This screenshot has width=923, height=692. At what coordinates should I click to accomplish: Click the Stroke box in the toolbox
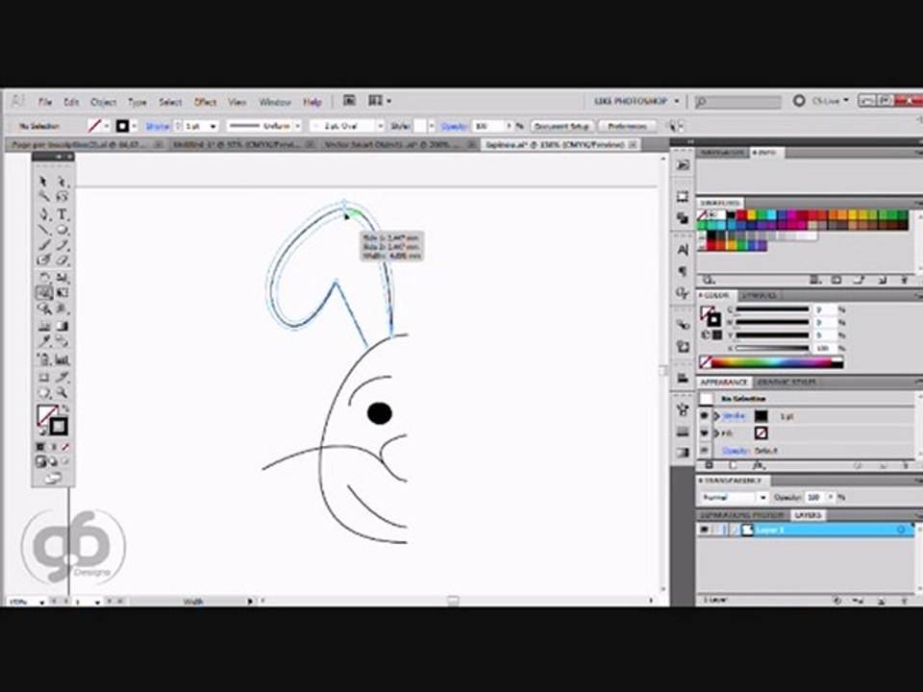coord(59,426)
